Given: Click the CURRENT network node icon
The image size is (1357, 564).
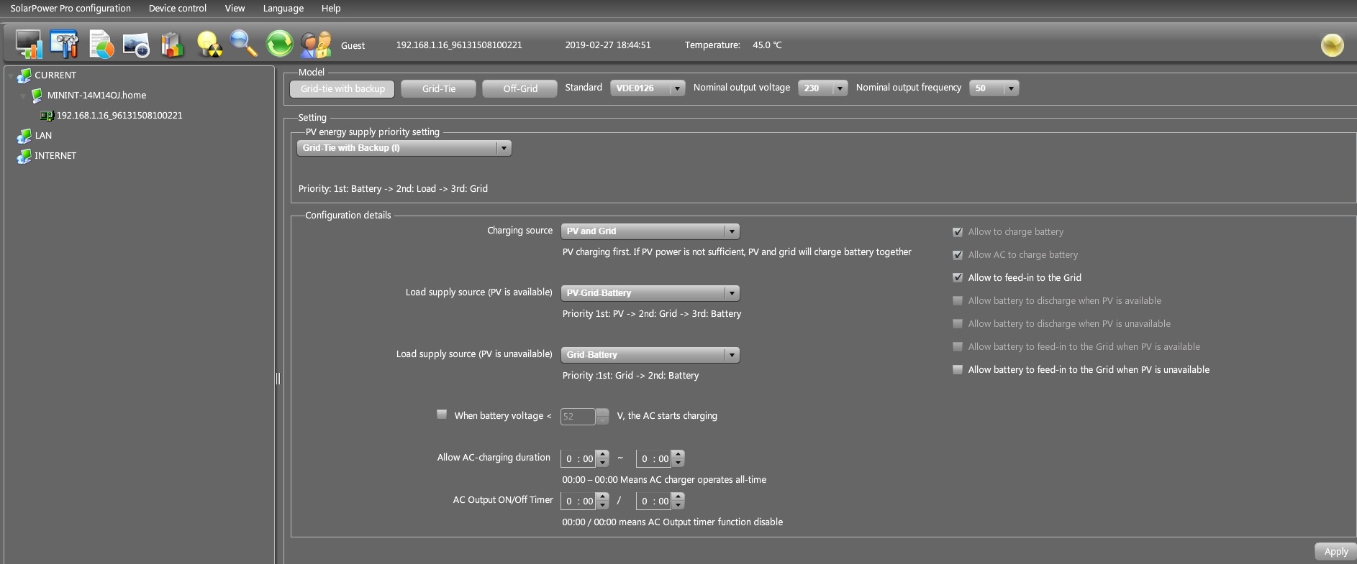Looking at the screenshot, I should click(x=24, y=75).
